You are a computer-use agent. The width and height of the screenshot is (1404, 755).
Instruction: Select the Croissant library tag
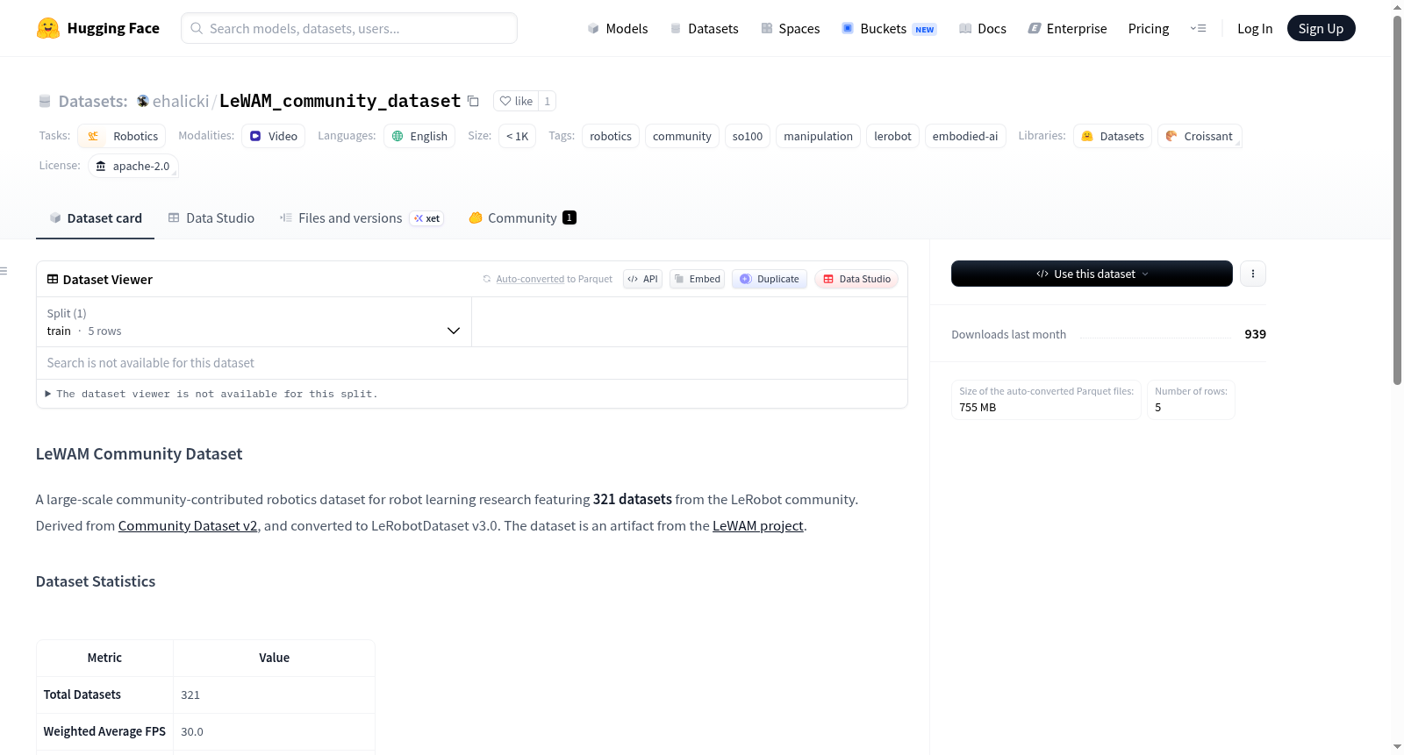[1200, 136]
